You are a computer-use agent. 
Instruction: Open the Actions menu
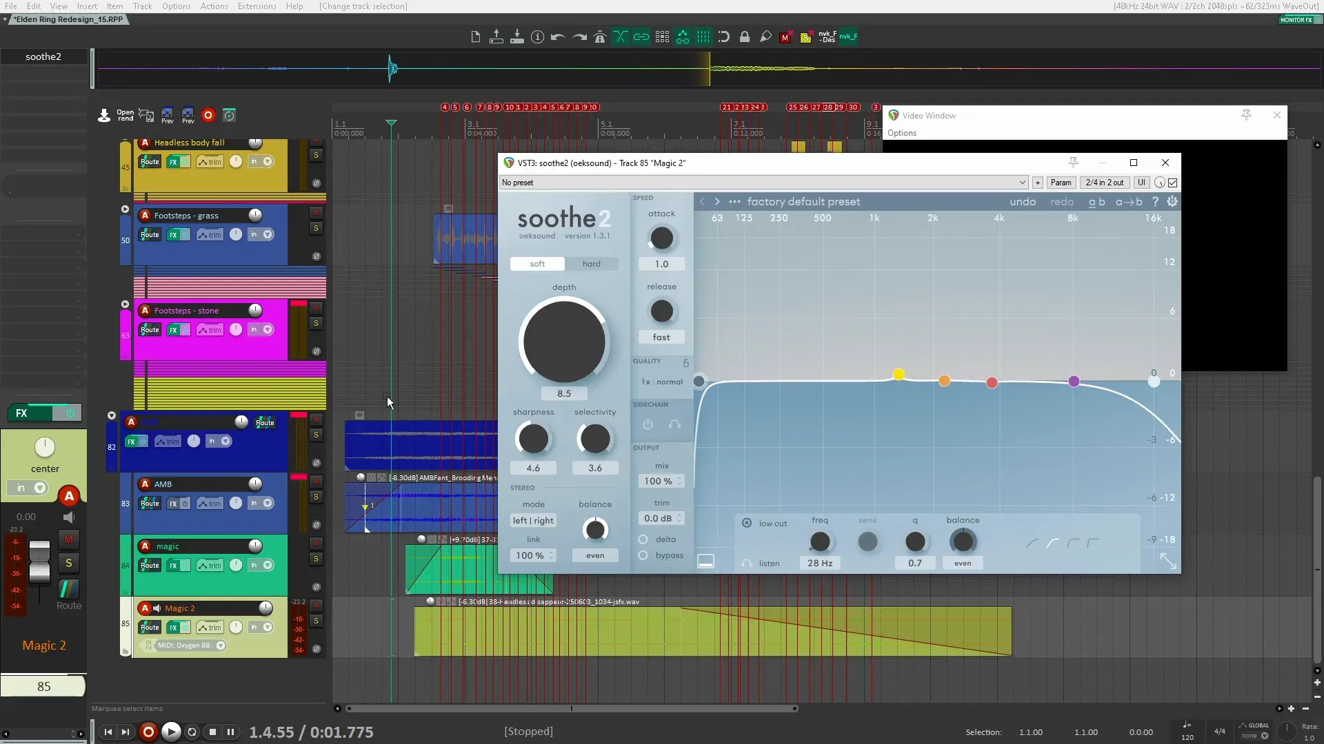(213, 6)
